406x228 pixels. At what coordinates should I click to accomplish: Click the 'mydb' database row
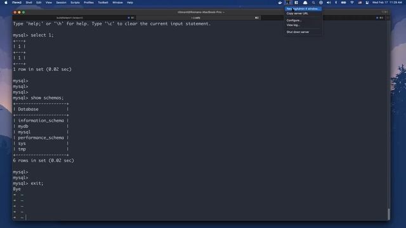(41, 127)
